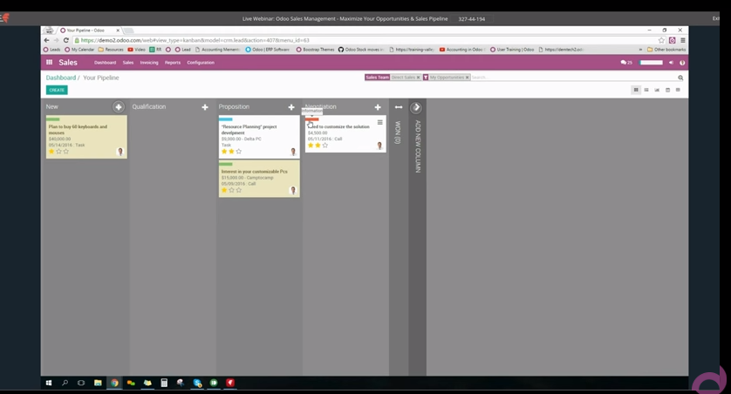
Task: Click the Create button
Action: 57,90
